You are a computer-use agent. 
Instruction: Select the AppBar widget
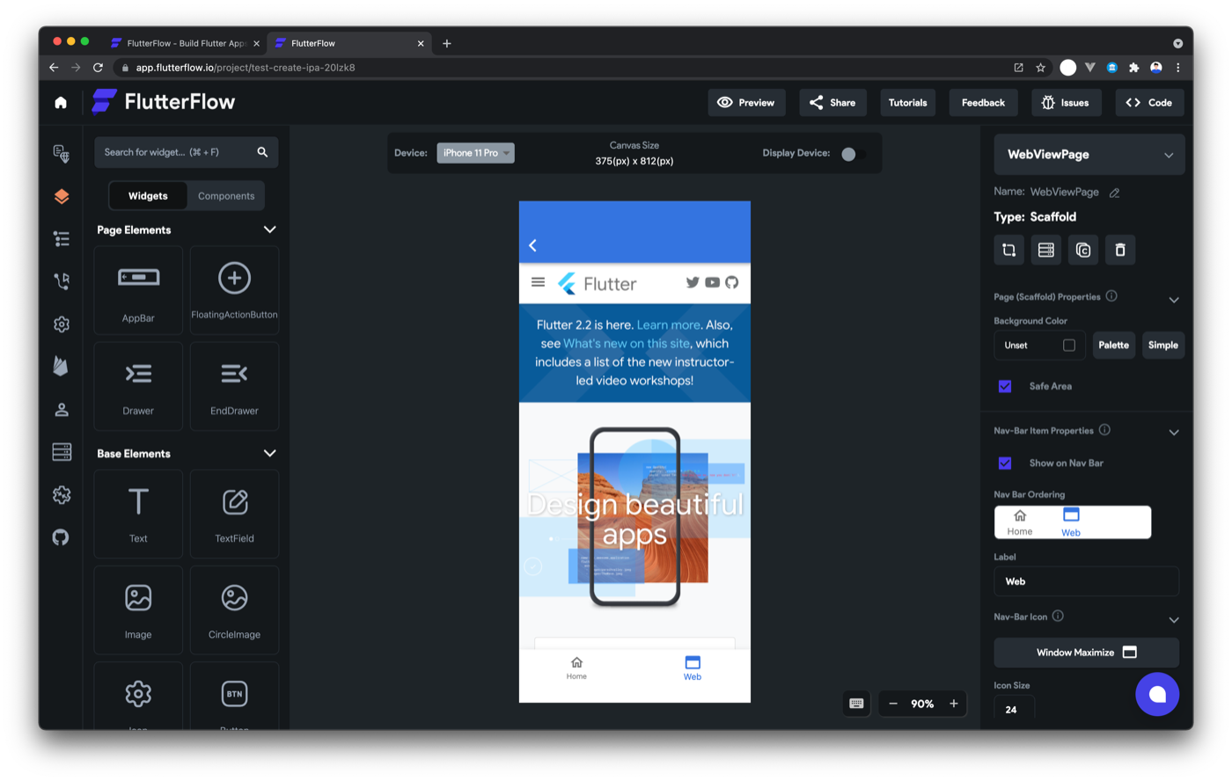[138, 290]
